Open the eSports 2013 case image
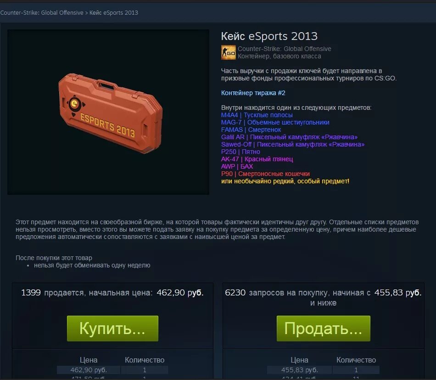Screen dimensions: 436x380 [108, 112]
